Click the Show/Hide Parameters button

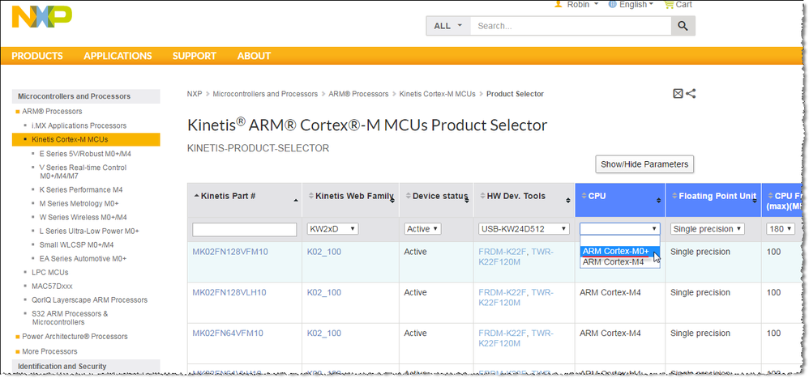tap(644, 164)
